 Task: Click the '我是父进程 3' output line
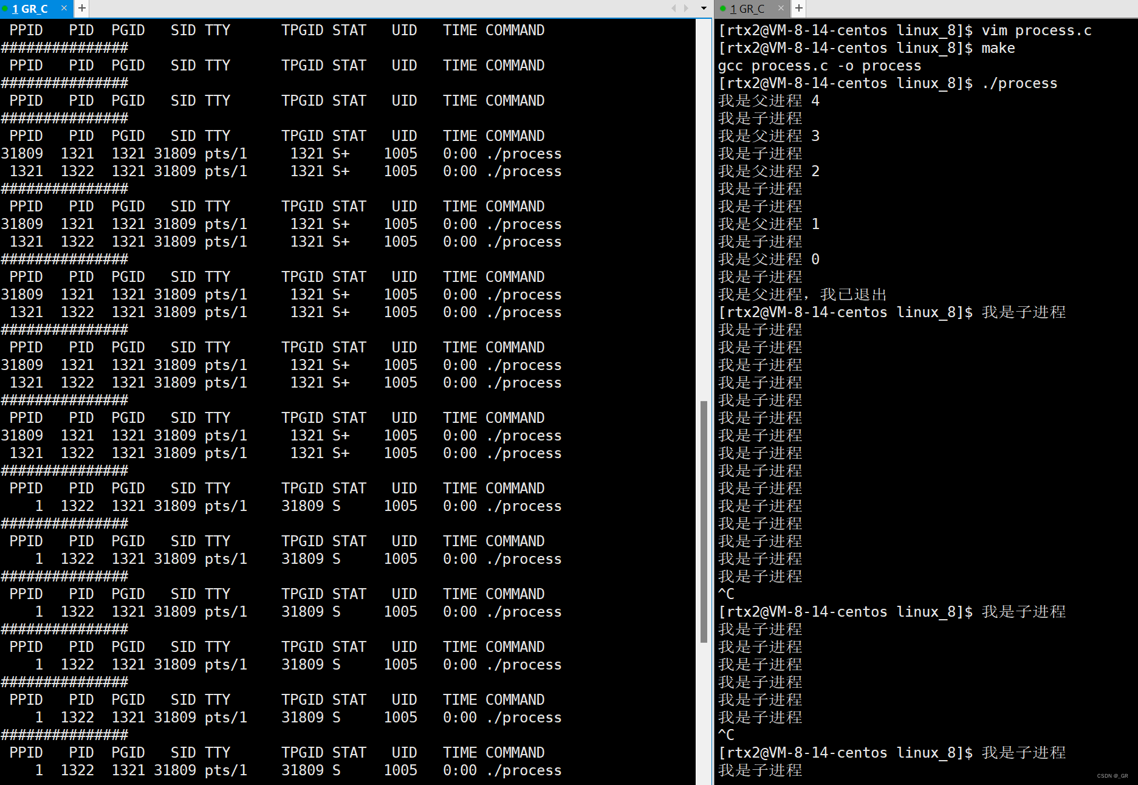[769, 136]
